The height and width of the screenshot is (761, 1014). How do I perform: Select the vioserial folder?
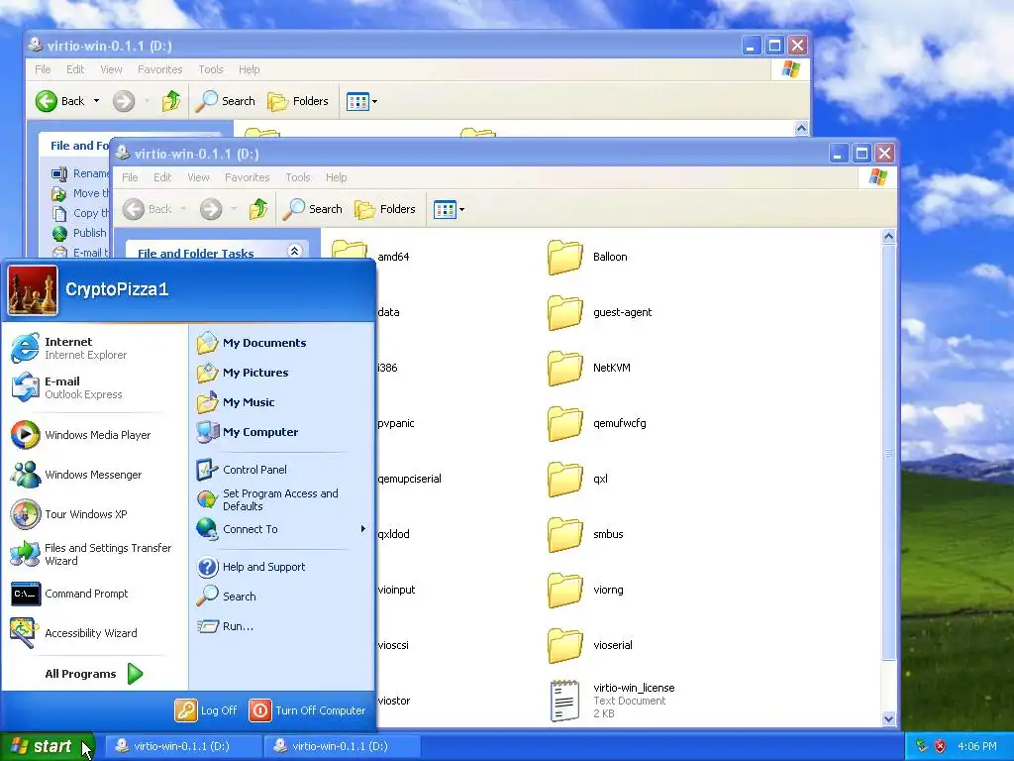[x=590, y=646]
